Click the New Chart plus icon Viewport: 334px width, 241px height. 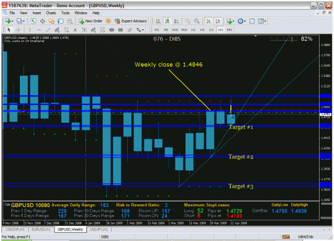pyautogui.click(x=8, y=21)
